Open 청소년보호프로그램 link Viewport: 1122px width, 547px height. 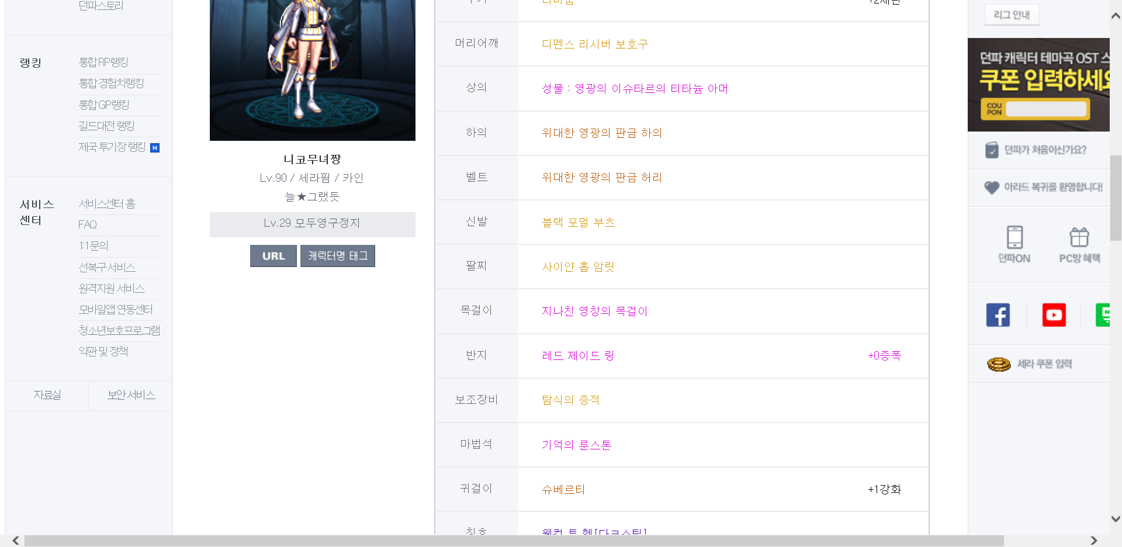pos(119,330)
